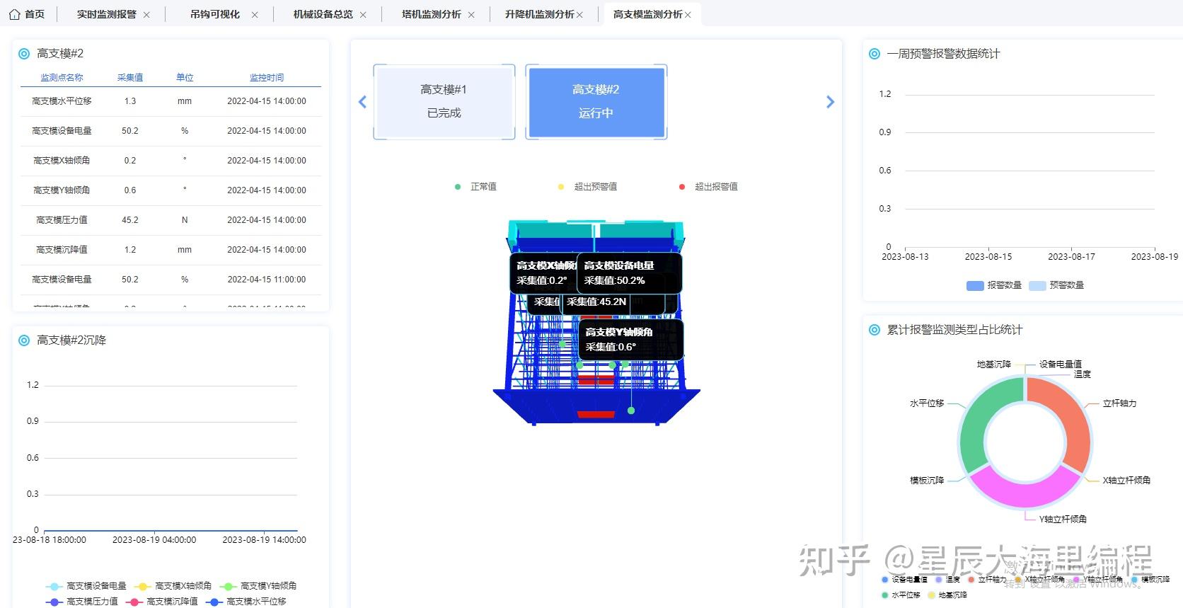1183x608 pixels.
Task: Click the lowest green sensor dot on model base
Action: pos(631,411)
